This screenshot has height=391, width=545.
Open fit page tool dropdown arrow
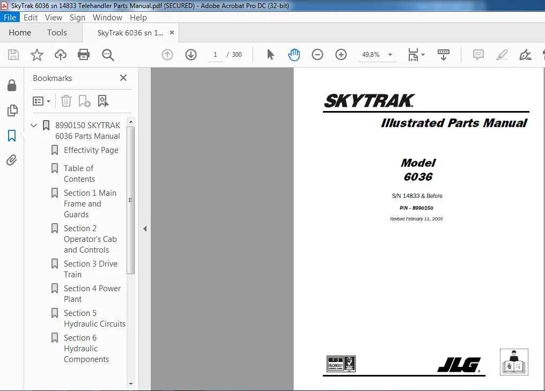(x=423, y=55)
